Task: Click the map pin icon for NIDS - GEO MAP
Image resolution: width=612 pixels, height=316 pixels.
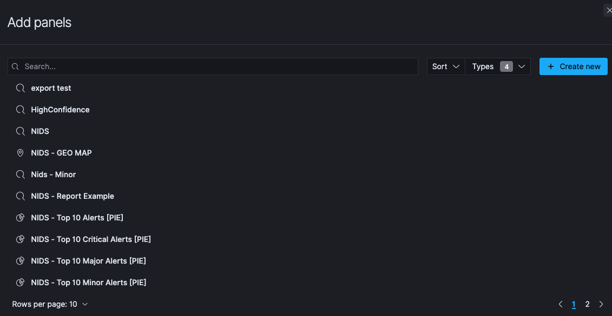Action: coord(21,153)
